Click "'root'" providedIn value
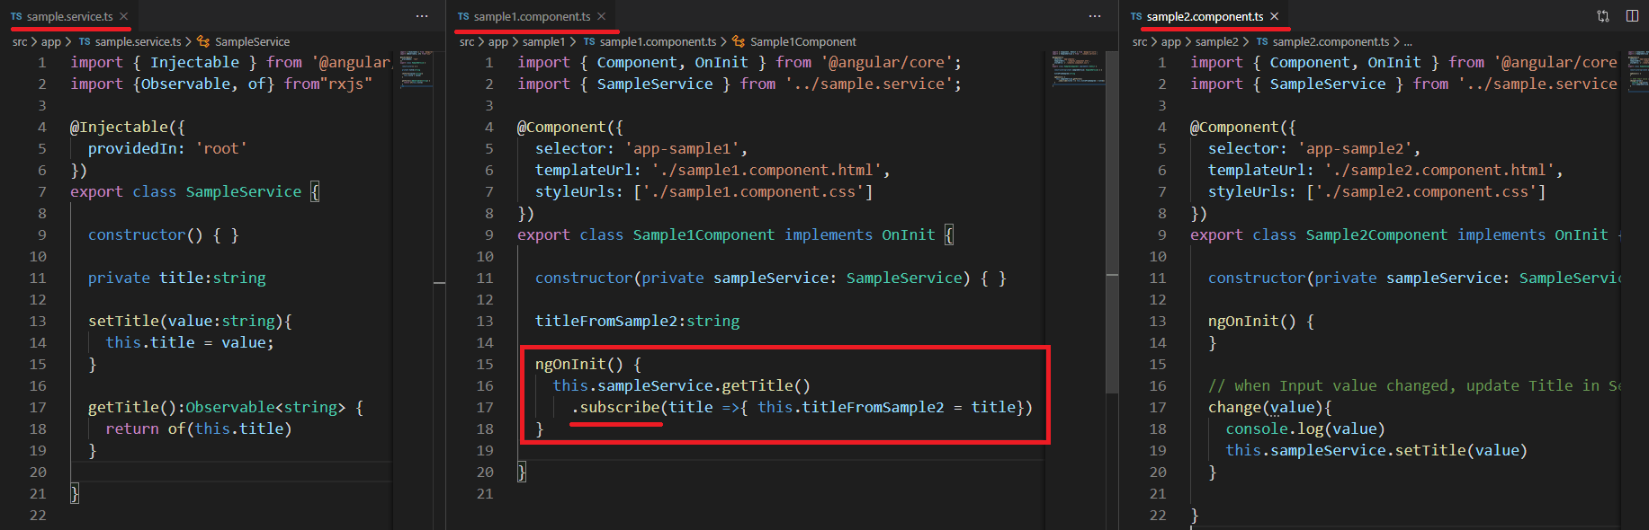Viewport: 1649px width, 530px height. point(221,148)
